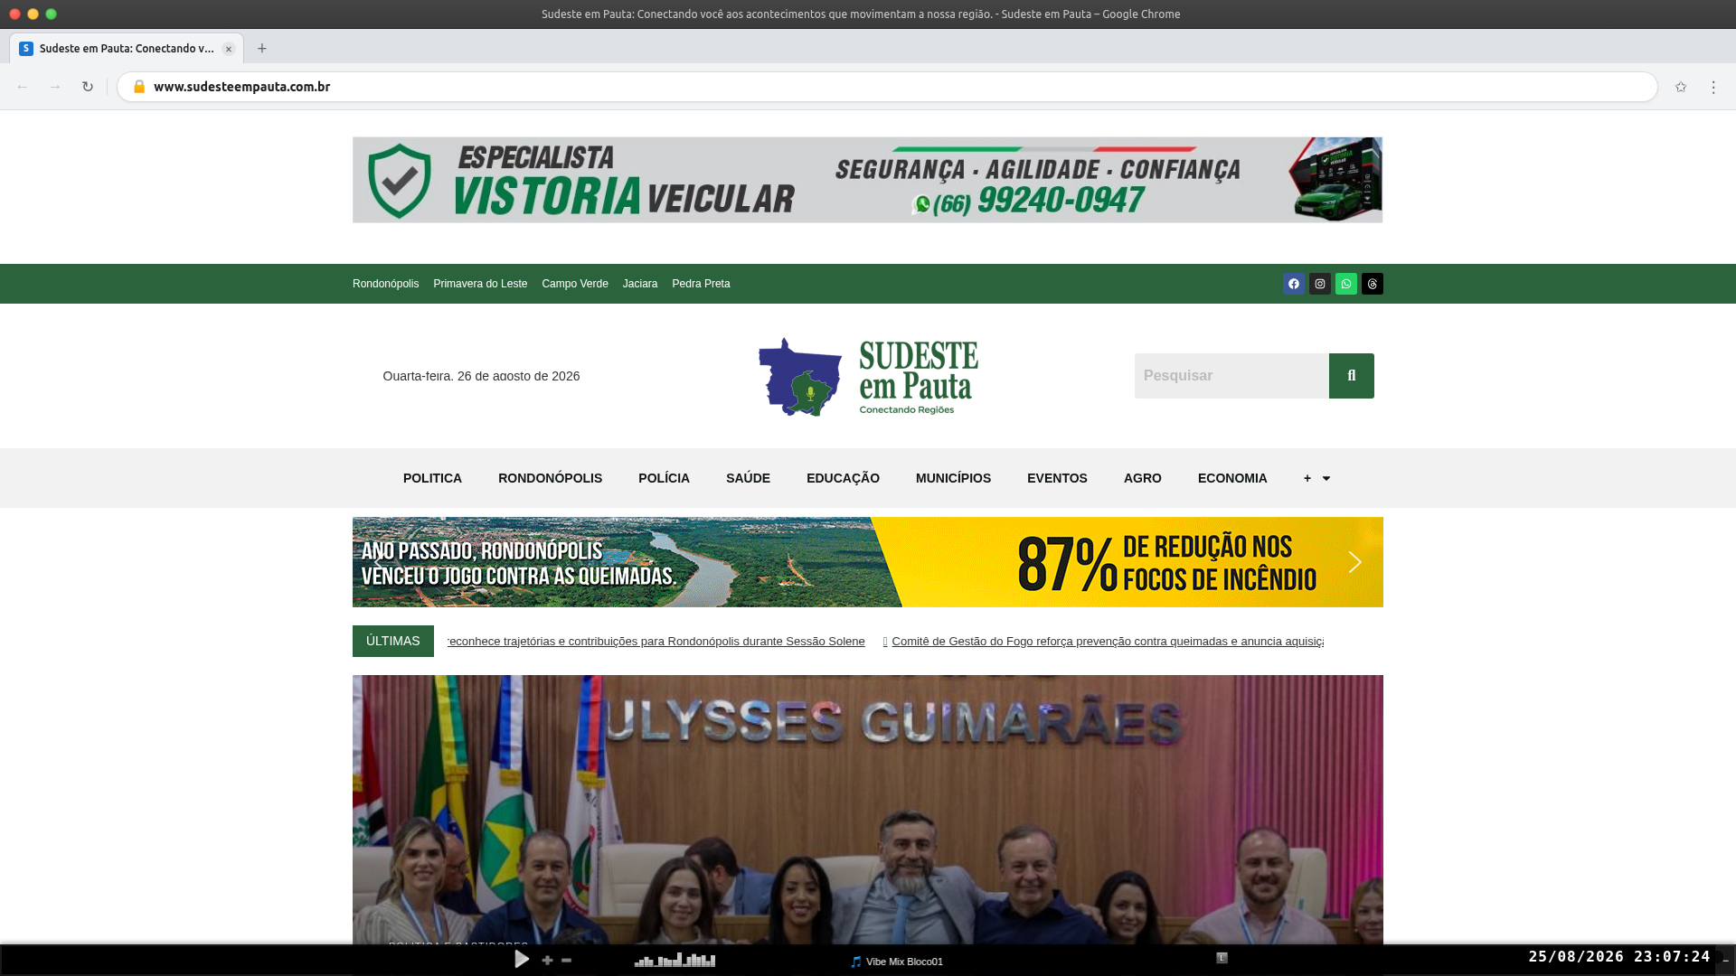Increase volume with the plus icon
This screenshot has height=976, width=1736.
[547, 961]
